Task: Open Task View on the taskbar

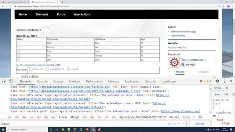Action: [57, 129]
